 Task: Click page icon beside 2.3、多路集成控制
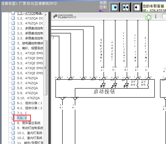coord(13,38)
